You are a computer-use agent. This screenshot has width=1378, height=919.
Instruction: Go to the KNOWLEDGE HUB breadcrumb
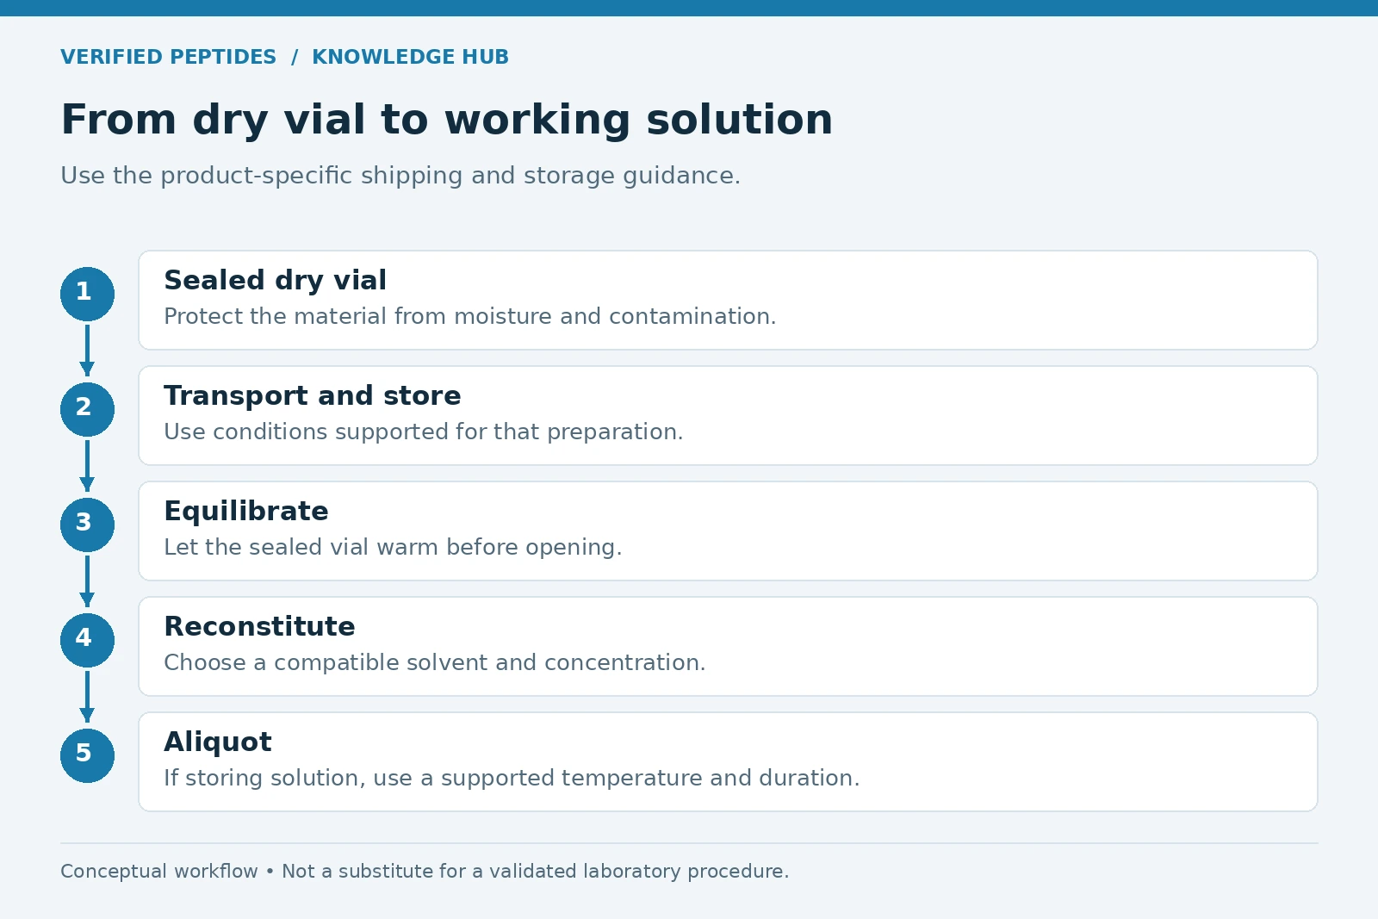point(410,57)
